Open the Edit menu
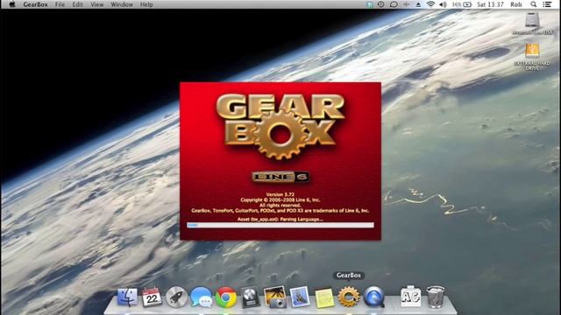 pyautogui.click(x=77, y=4)
